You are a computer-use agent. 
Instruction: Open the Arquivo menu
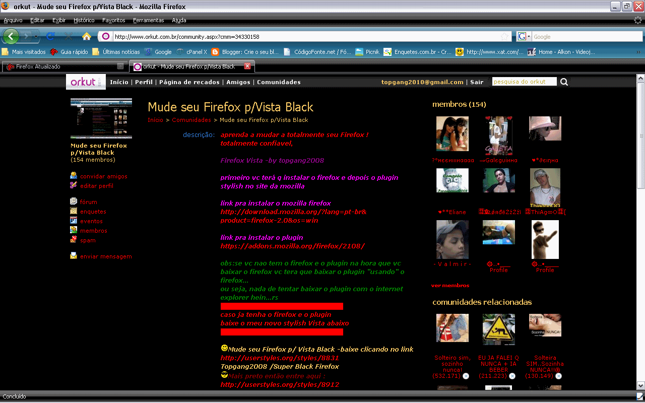click(13, 20)
